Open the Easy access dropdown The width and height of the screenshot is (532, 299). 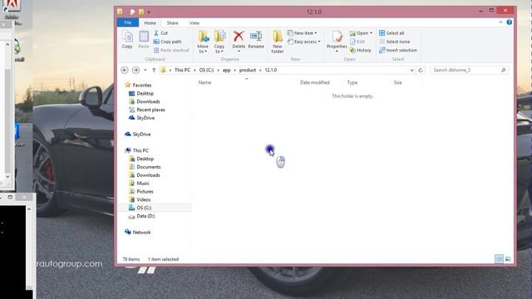tap(303, 42)
